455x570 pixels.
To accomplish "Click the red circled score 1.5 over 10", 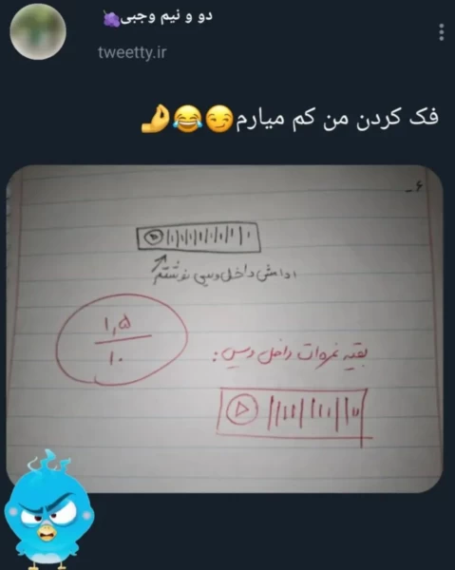I will pyautogui.click(x=122, y=339).
